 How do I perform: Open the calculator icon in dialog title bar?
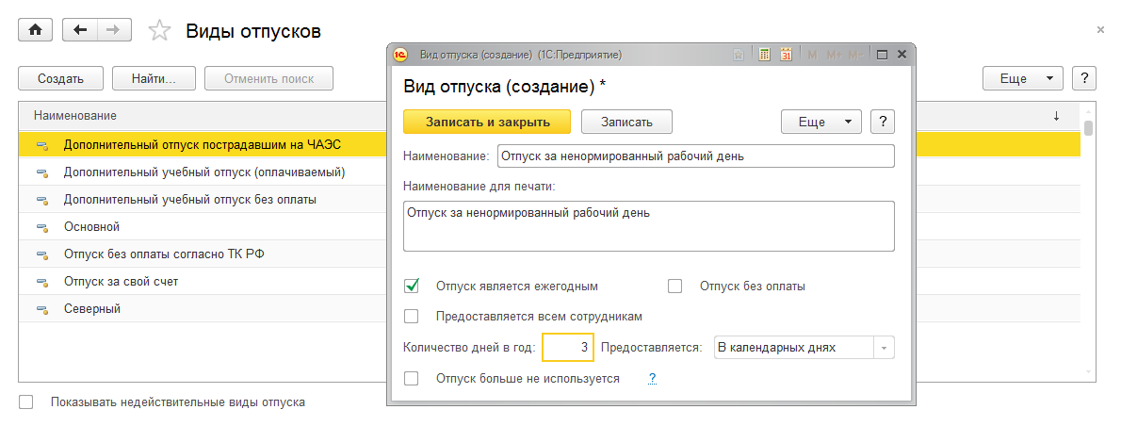[765, 55]
